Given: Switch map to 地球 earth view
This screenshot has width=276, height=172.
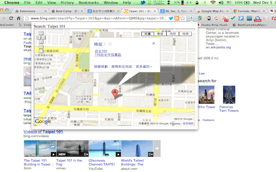Looking at the screenshot, I should (185, 34).
